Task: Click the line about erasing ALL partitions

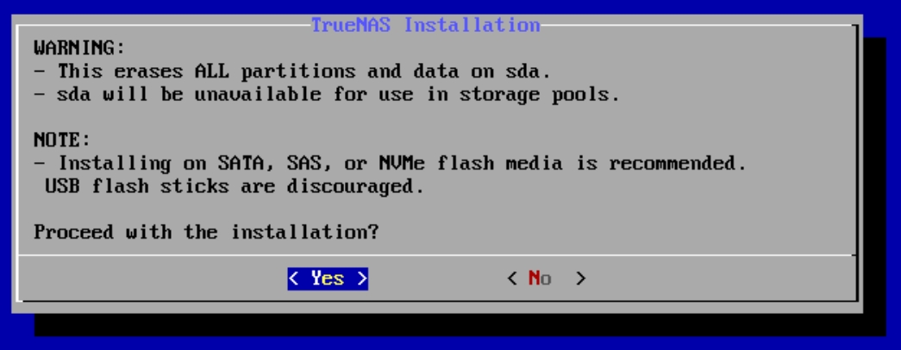Action: [x=292, y=72]
